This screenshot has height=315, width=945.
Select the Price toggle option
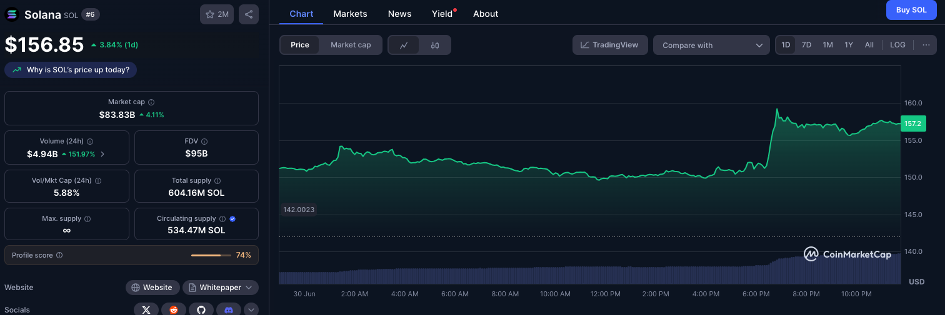(x=300, y=45)
